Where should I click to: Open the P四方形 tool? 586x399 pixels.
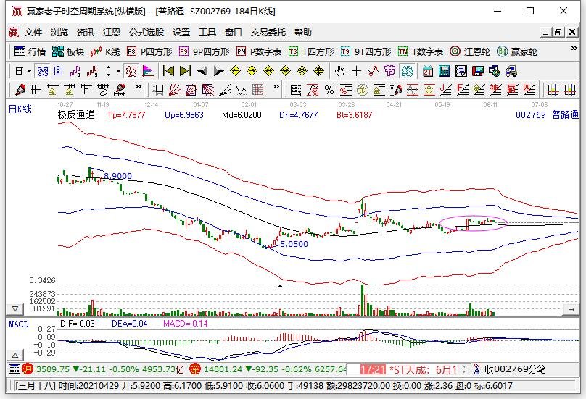(x=149, y=52)
